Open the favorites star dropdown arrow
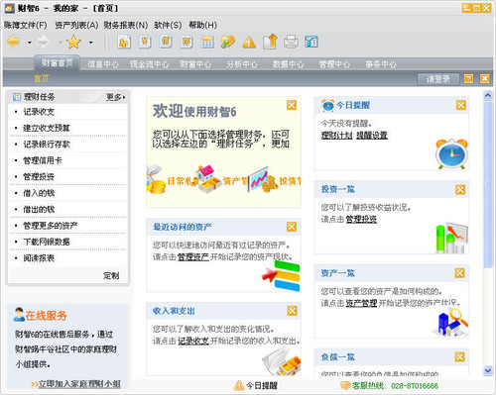 (90, 43)
